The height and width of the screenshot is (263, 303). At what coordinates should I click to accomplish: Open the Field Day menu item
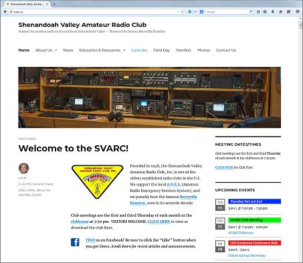(x=161, y=50)
